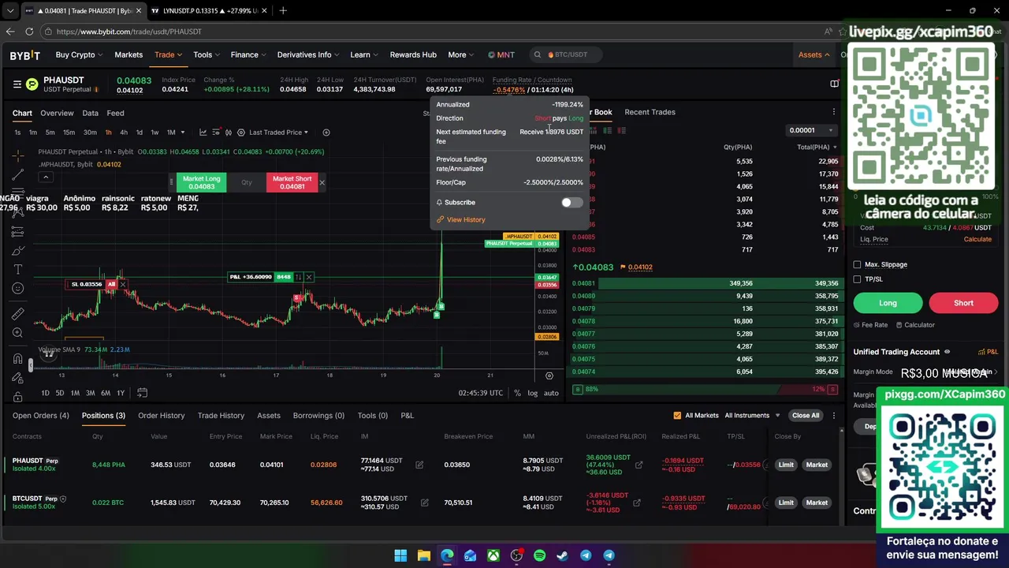
Task: Select the crosshair cursor tool
Action: coord(17,155)
